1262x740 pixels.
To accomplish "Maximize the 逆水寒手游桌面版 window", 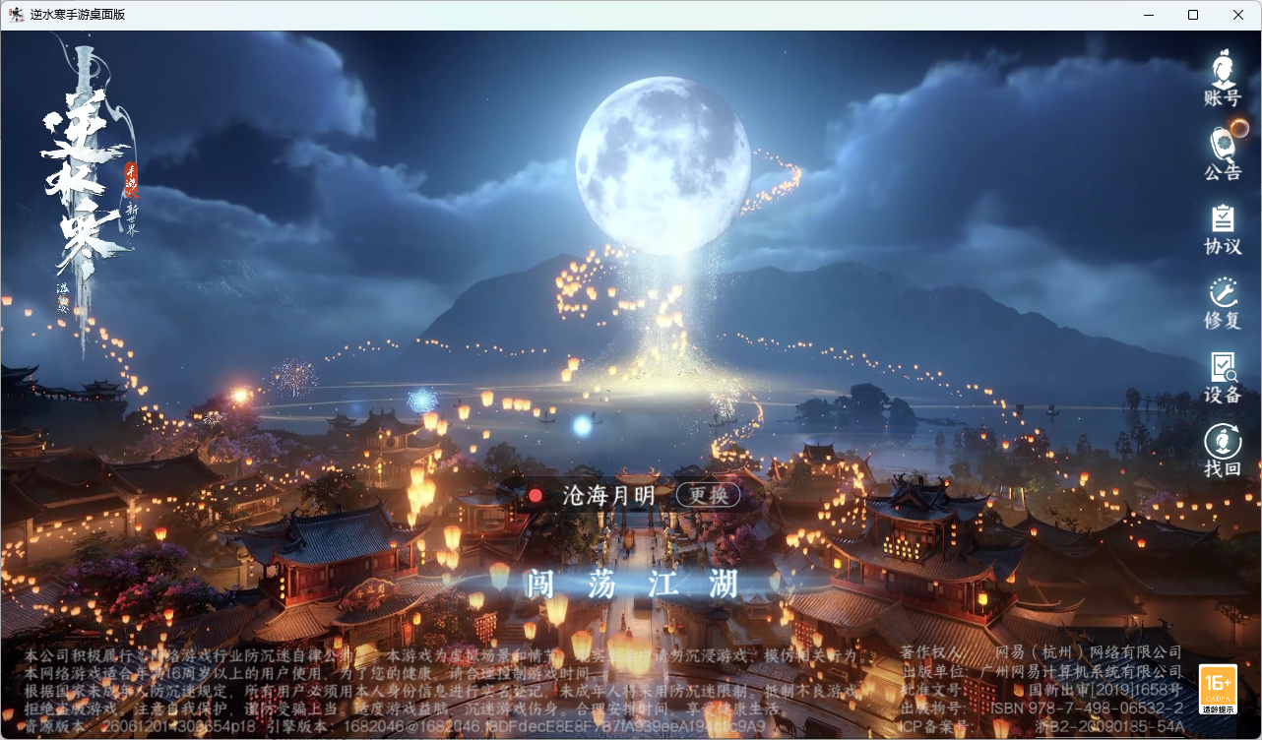I will (1193, 15).
